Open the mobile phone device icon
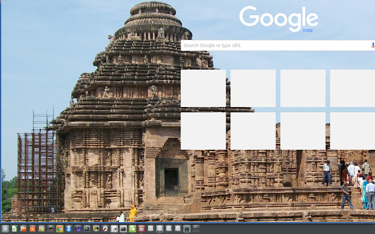The image size is (375, 234). pos(187,229)
